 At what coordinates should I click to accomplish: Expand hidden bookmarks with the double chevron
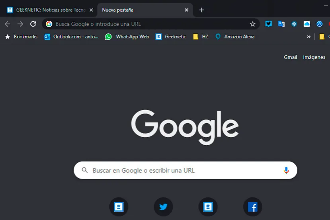pos(309,37)
